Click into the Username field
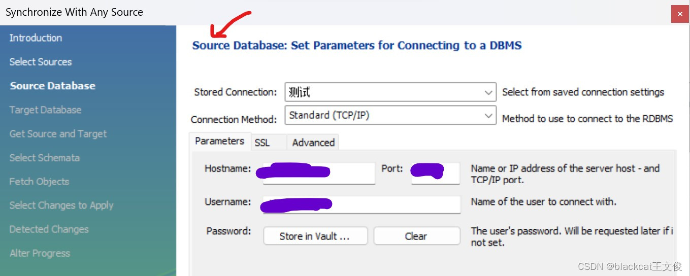Image resolution: width=690 pixels, height=276 pixels. click(362, 204)
